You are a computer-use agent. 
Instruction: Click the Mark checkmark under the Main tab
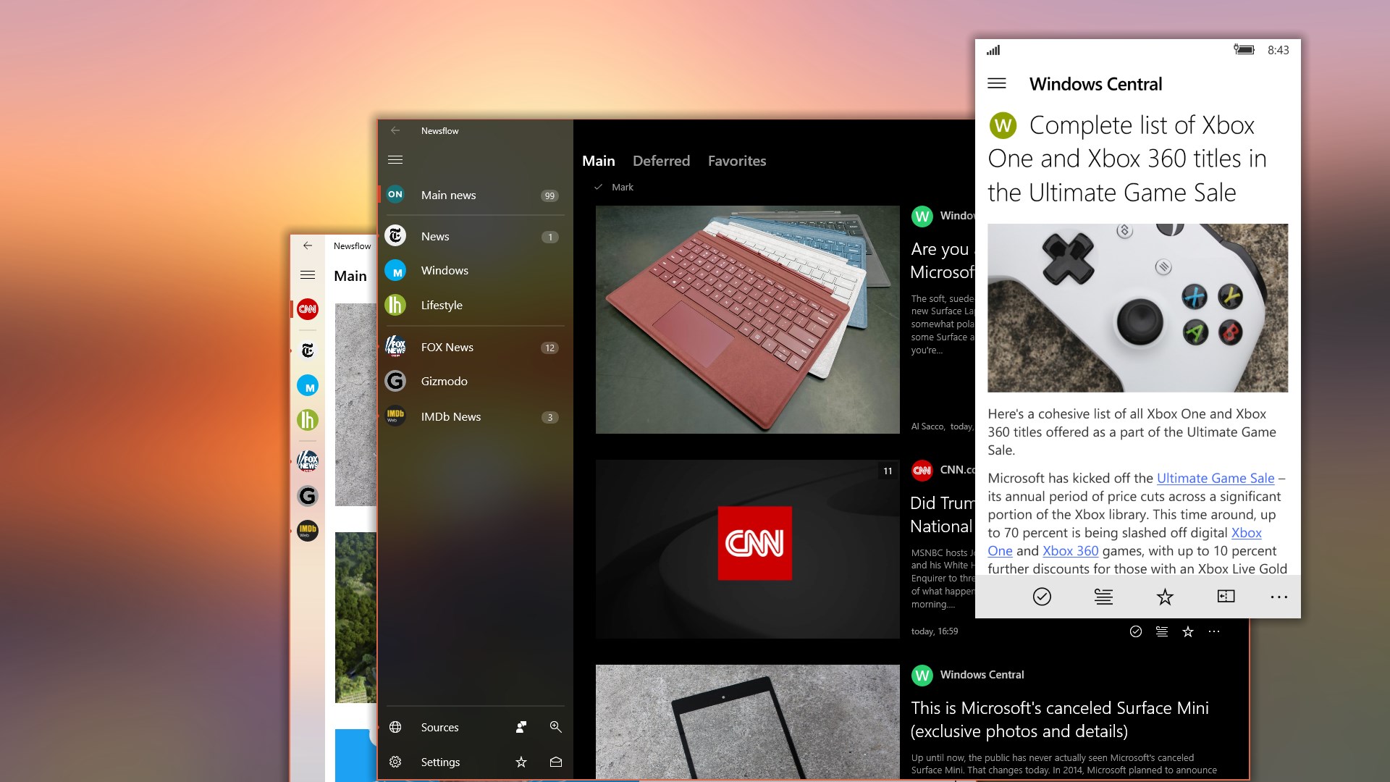coord(599,187)
